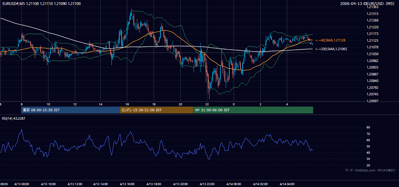Click price level 1.21315 on the axis

373,14
